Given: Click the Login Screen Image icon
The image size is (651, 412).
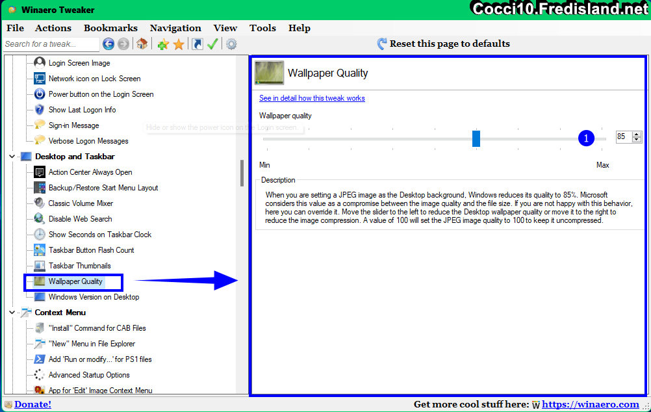Looking at the screenshot, I should (x=40, y=63).
